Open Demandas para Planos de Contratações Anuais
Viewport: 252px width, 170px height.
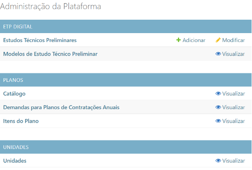61,107
